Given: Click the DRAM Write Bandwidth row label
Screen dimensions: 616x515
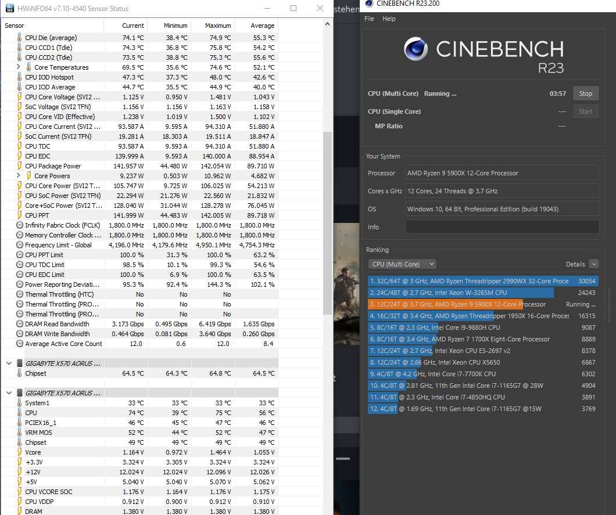Looking at the screenshot, I should pyautogui.click(x=58, y=334).
